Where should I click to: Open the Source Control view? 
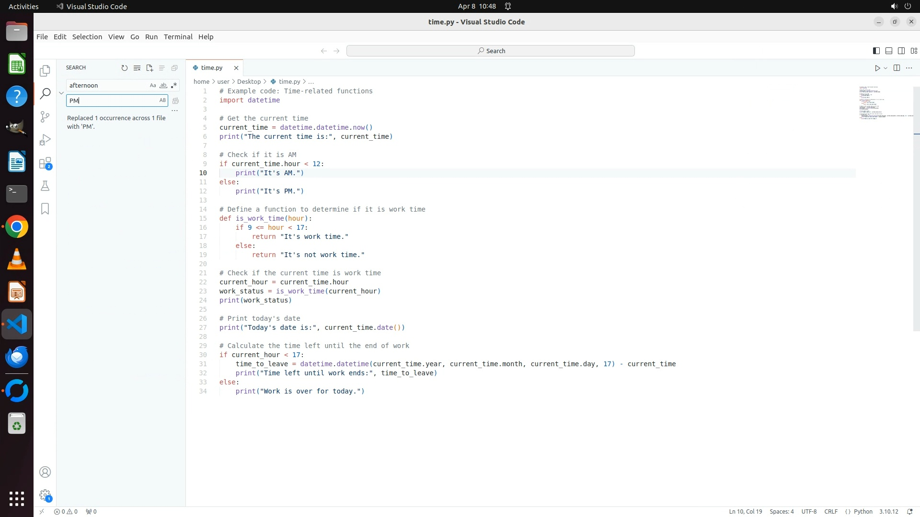pyautogui.click(x=45, y=117)
